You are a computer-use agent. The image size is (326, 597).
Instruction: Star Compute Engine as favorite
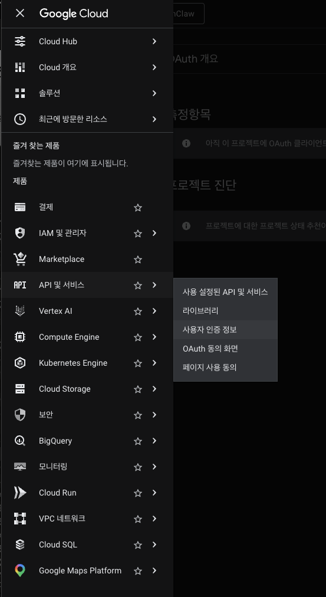coord(138,337)
